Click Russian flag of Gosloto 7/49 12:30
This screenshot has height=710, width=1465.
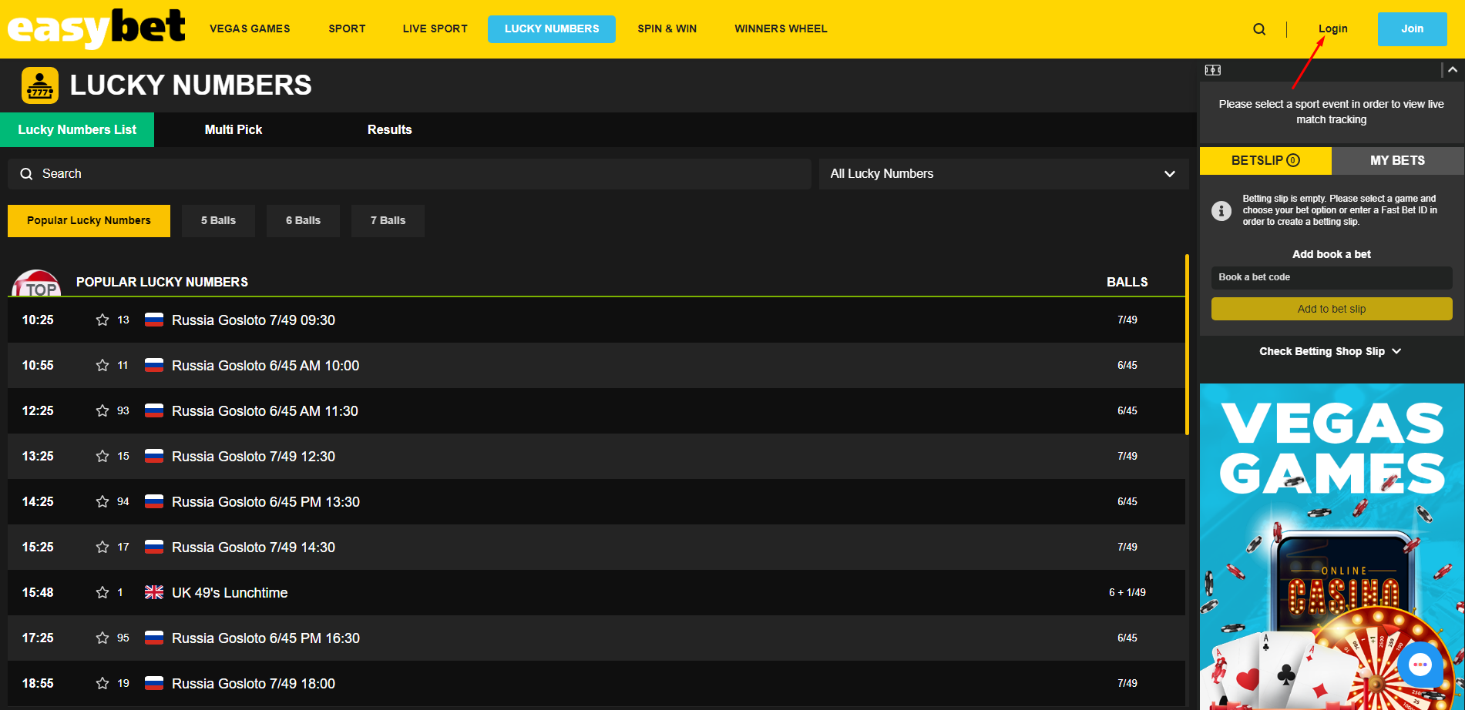pyautogui.click(x=154, y=456)
